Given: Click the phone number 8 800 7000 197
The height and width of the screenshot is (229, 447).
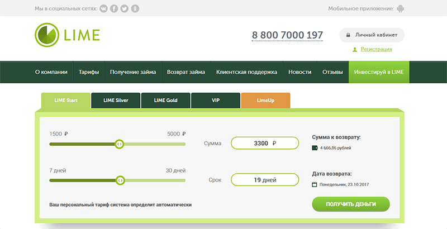Looking at the screenshot, I should click(287, 35).
